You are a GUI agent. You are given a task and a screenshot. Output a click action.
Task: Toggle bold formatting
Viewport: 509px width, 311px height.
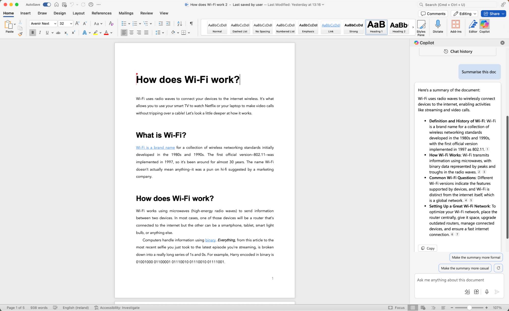point(33,33)
